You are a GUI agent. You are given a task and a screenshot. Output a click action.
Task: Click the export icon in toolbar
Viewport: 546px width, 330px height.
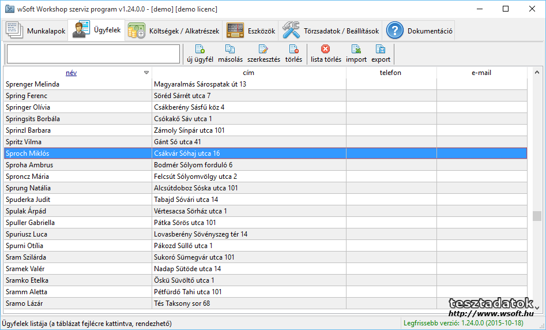coord(381,50)
